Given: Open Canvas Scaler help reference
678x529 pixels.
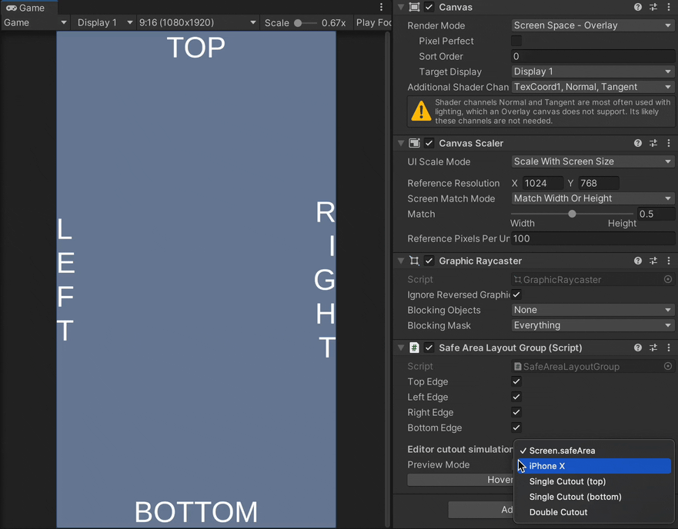Looking at the screenshot, I should [x=637, y=143].
